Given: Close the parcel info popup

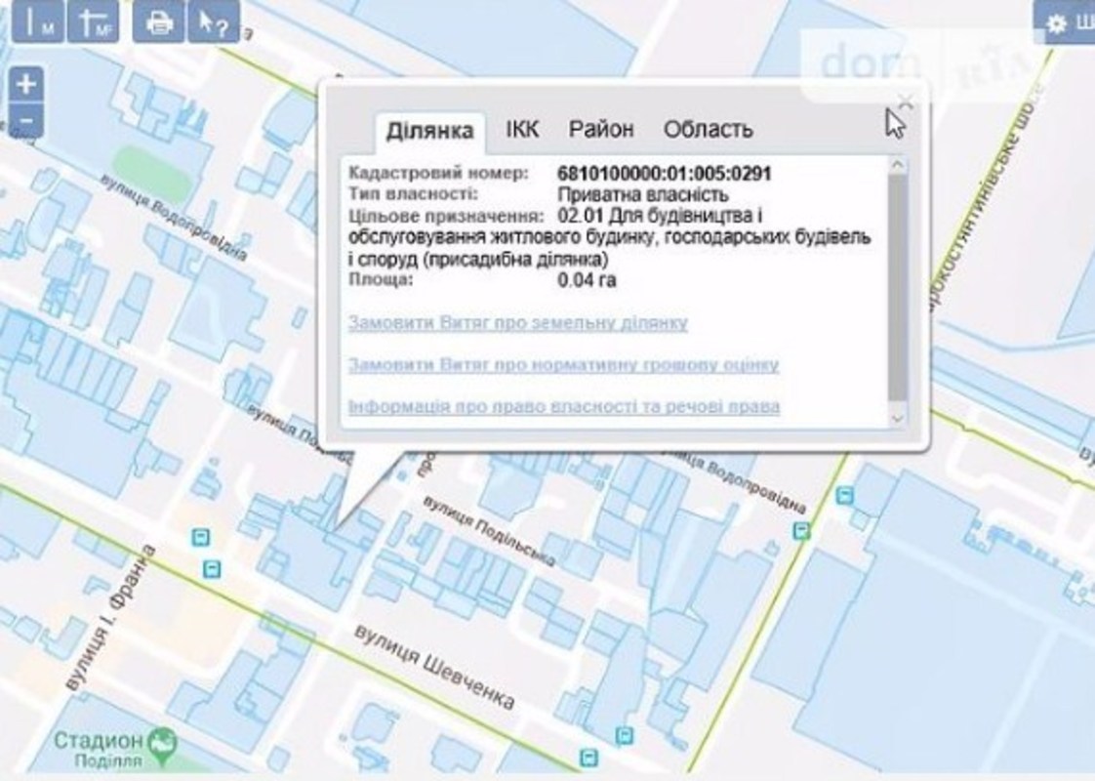Looking at the screenshot, I should tap(905, 101).
